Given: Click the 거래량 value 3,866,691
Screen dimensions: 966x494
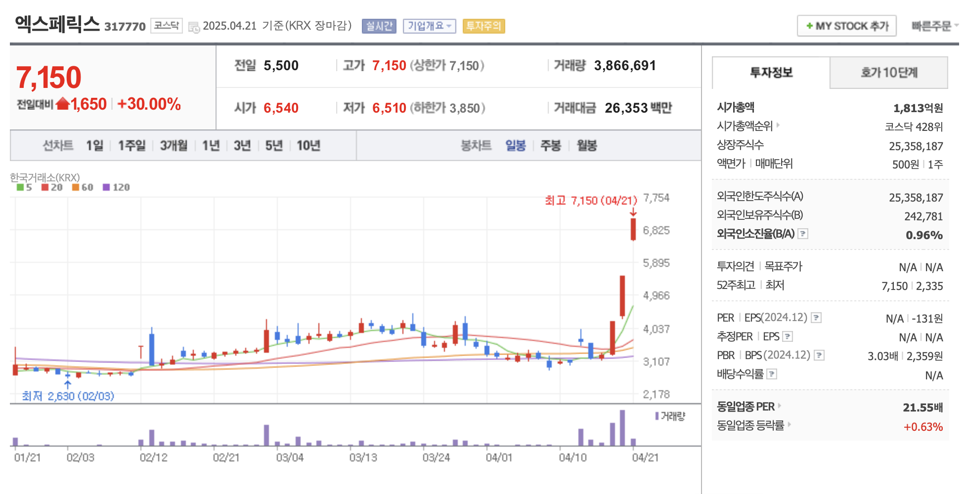Looking at the screenshot, I should coord(625,66).
